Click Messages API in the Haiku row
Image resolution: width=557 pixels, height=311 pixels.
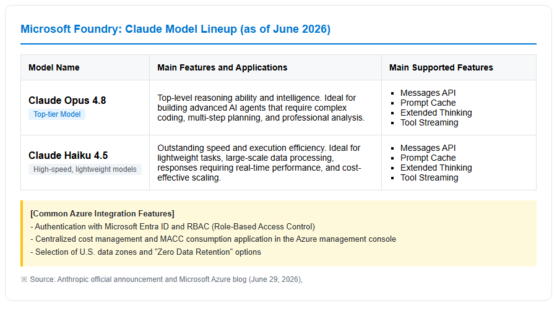click(x=428, y=148)
